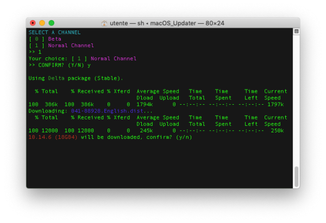Click the '[ 0 ] Beta' option line
This screenshot has width=326, height=223.
coord(45,39)
